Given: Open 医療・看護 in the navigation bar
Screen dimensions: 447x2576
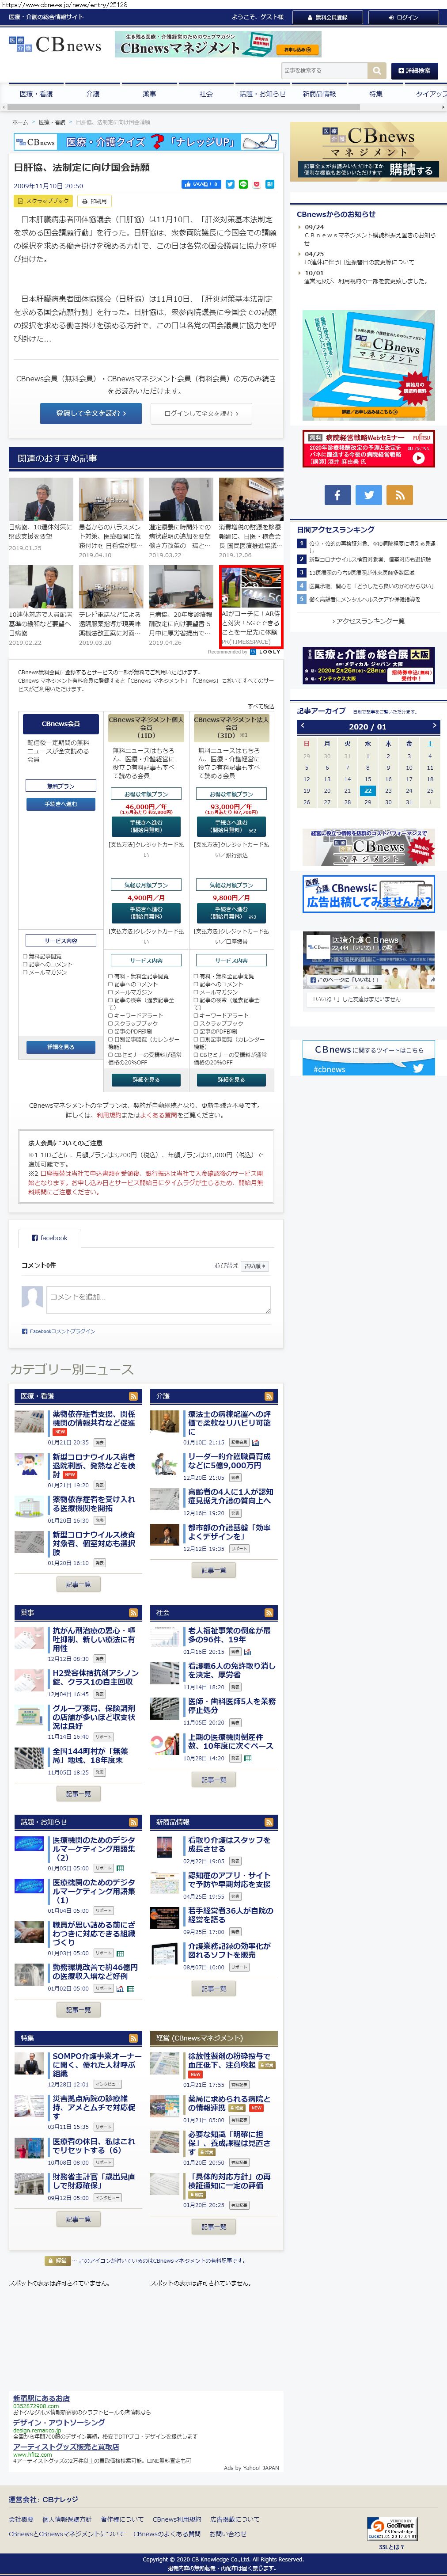Looking at the screenshot, I should [x=36, y=94].
